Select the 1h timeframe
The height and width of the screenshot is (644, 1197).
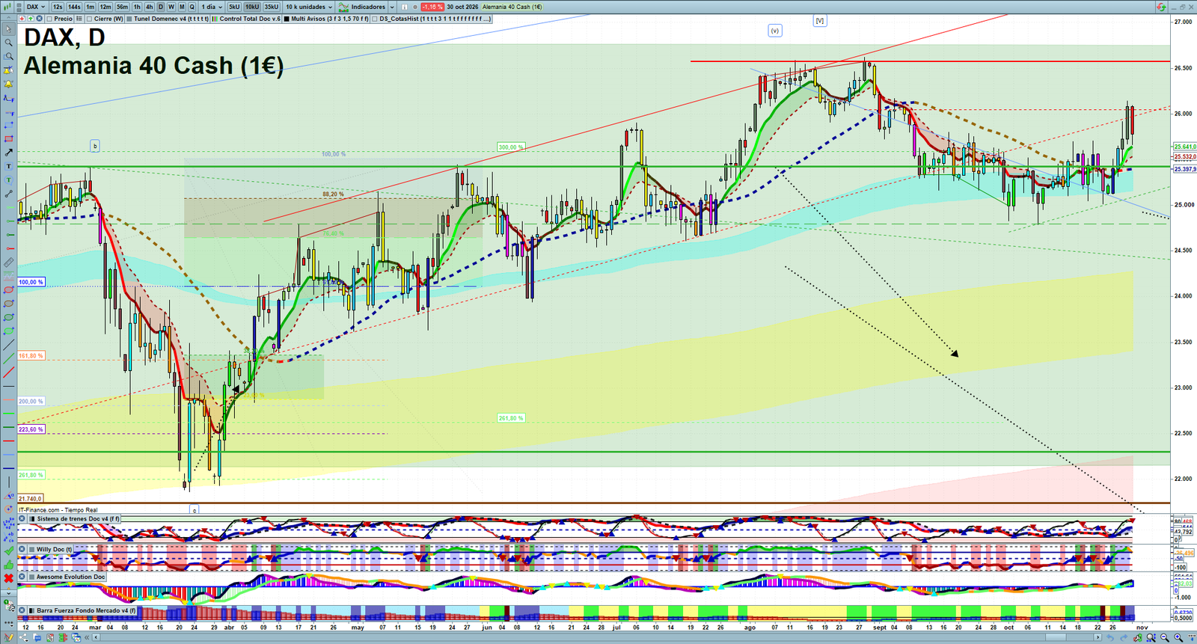pos(137,7)
